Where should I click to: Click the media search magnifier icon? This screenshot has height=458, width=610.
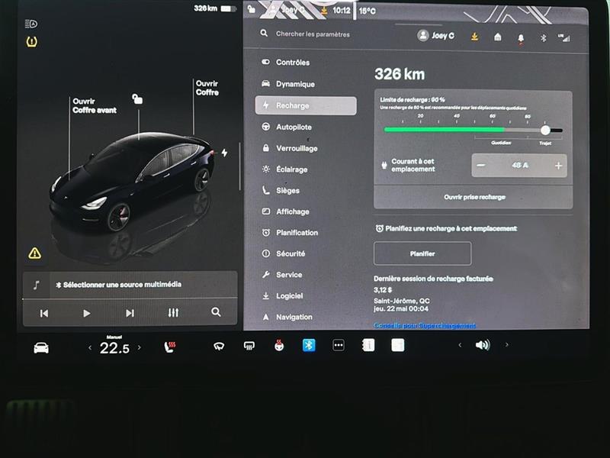click(216, 312)
